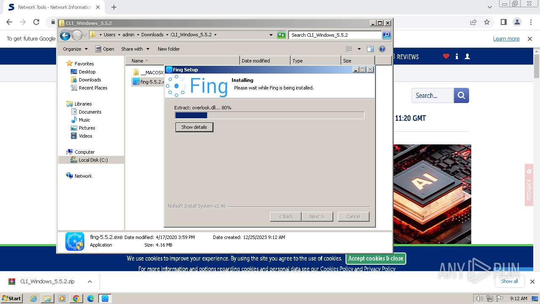Screen dimensions: 540x304
Task: Expand the address bar history dropdown arrow
Action: click(x=271, y=35)
